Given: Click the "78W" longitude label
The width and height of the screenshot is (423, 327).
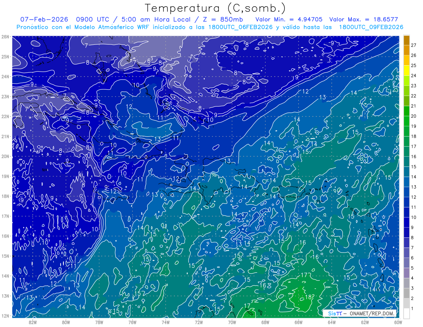Looking at the screenshot, I should pos(99,322).
